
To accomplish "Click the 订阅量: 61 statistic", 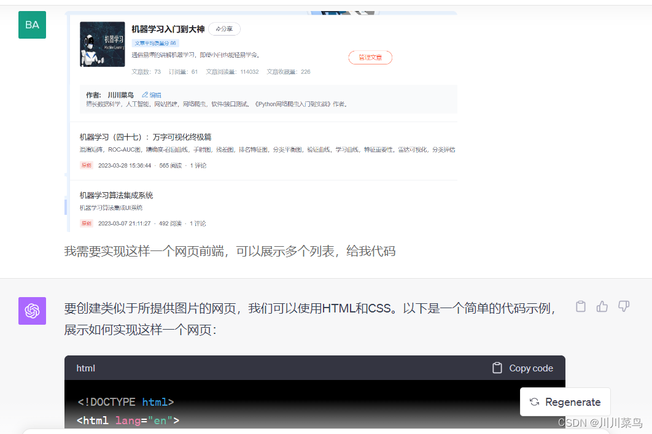I will (x=184, y=71).
